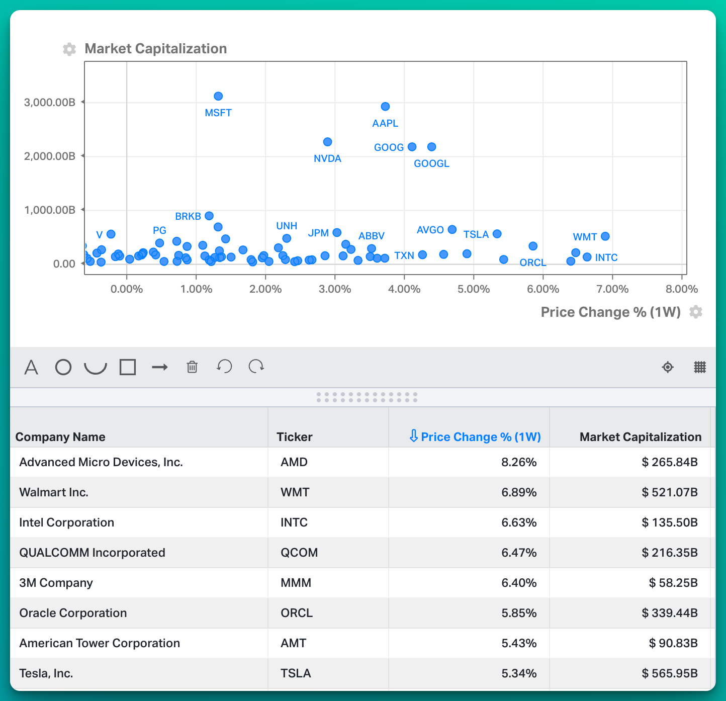This screenshot has height=701, width=726.
Task: Sort by Price Change % (1W) column
Action: click(475, 436)
